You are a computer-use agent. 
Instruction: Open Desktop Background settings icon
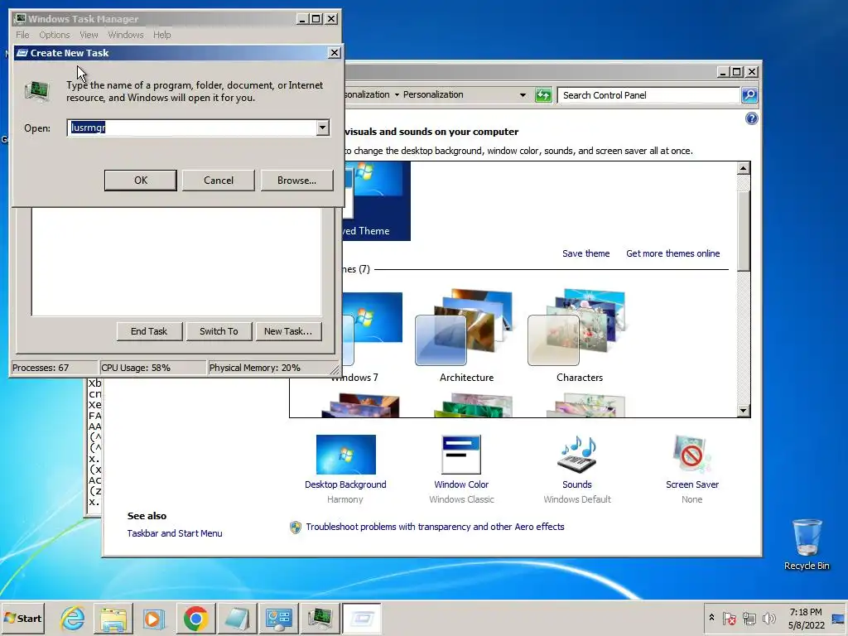(345, 455)
